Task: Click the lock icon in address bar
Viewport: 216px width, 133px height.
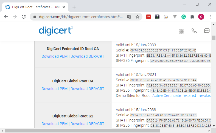Action: pos(35,17)
